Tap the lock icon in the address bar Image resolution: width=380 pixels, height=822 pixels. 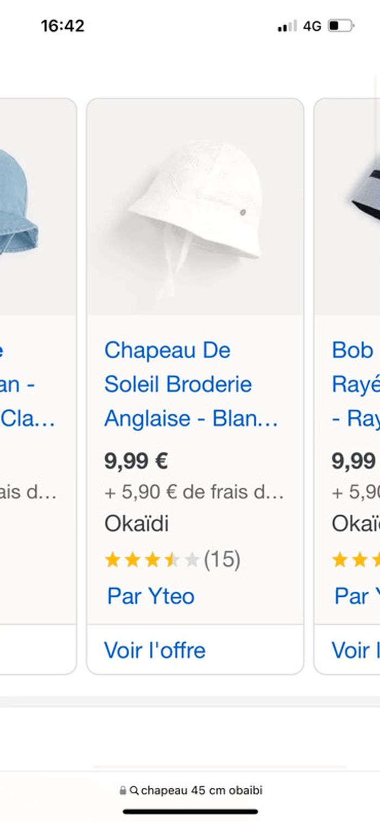coord(123,791)
